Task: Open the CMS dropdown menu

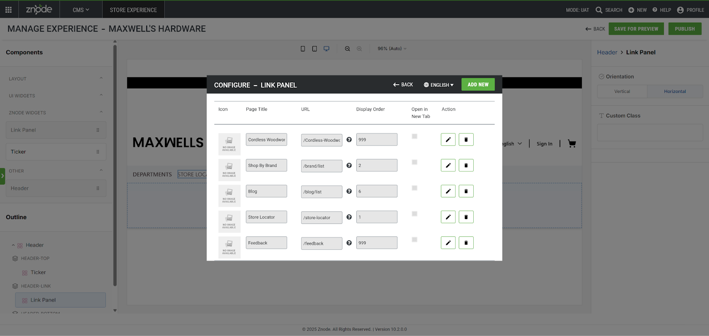Action: tap(81, 10)
